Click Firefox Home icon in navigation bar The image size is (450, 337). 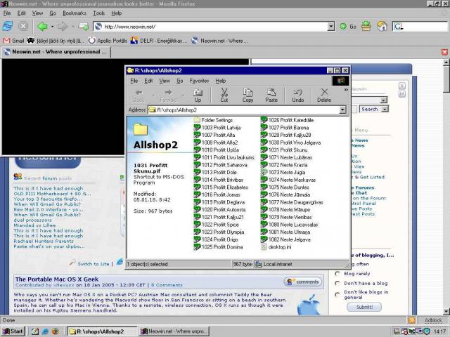point(382,26)
